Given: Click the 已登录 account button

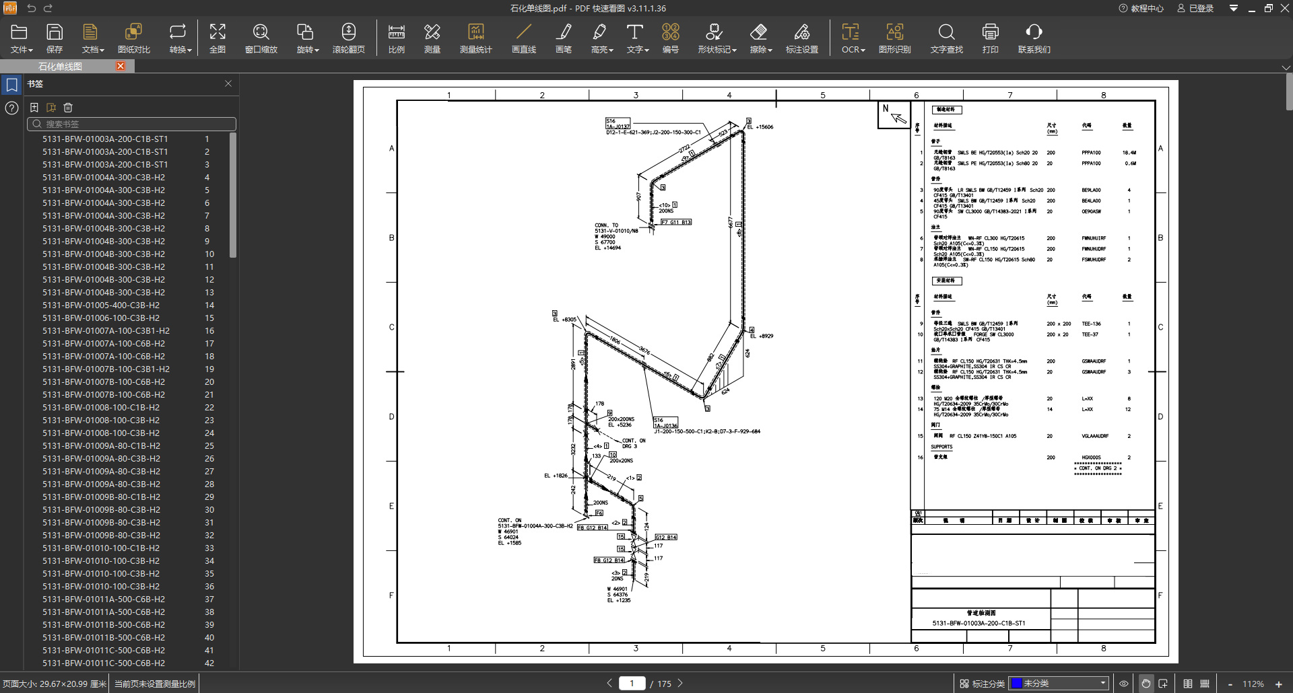Looking at the screenshot, I should (1195, 8).
